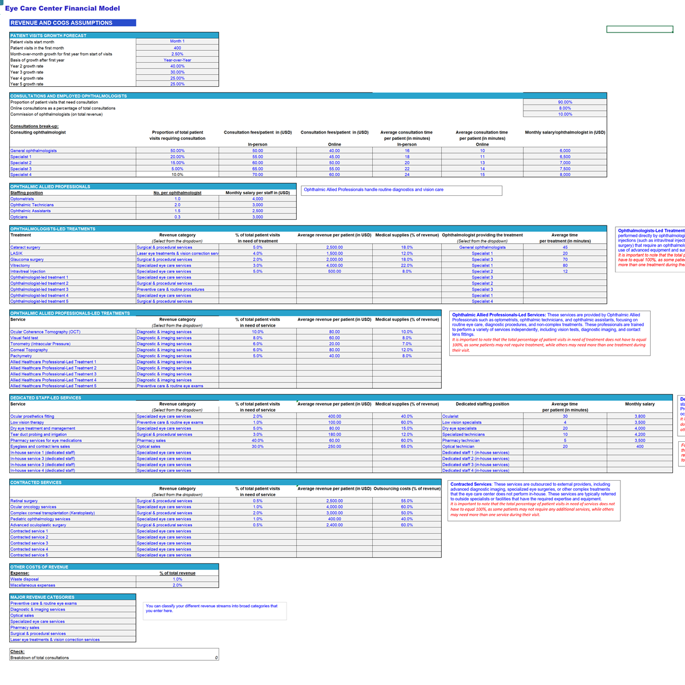
Task: Click the PATIENT VISITS GROWTH FORECAST header
Action: pyautogui.click(x=114, y=35)
